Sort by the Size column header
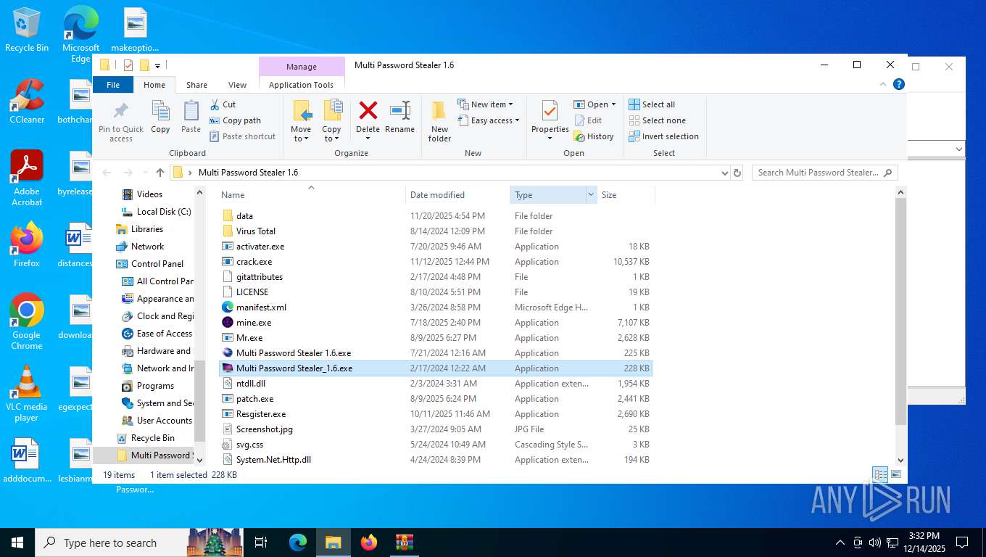 pos(626,194)
